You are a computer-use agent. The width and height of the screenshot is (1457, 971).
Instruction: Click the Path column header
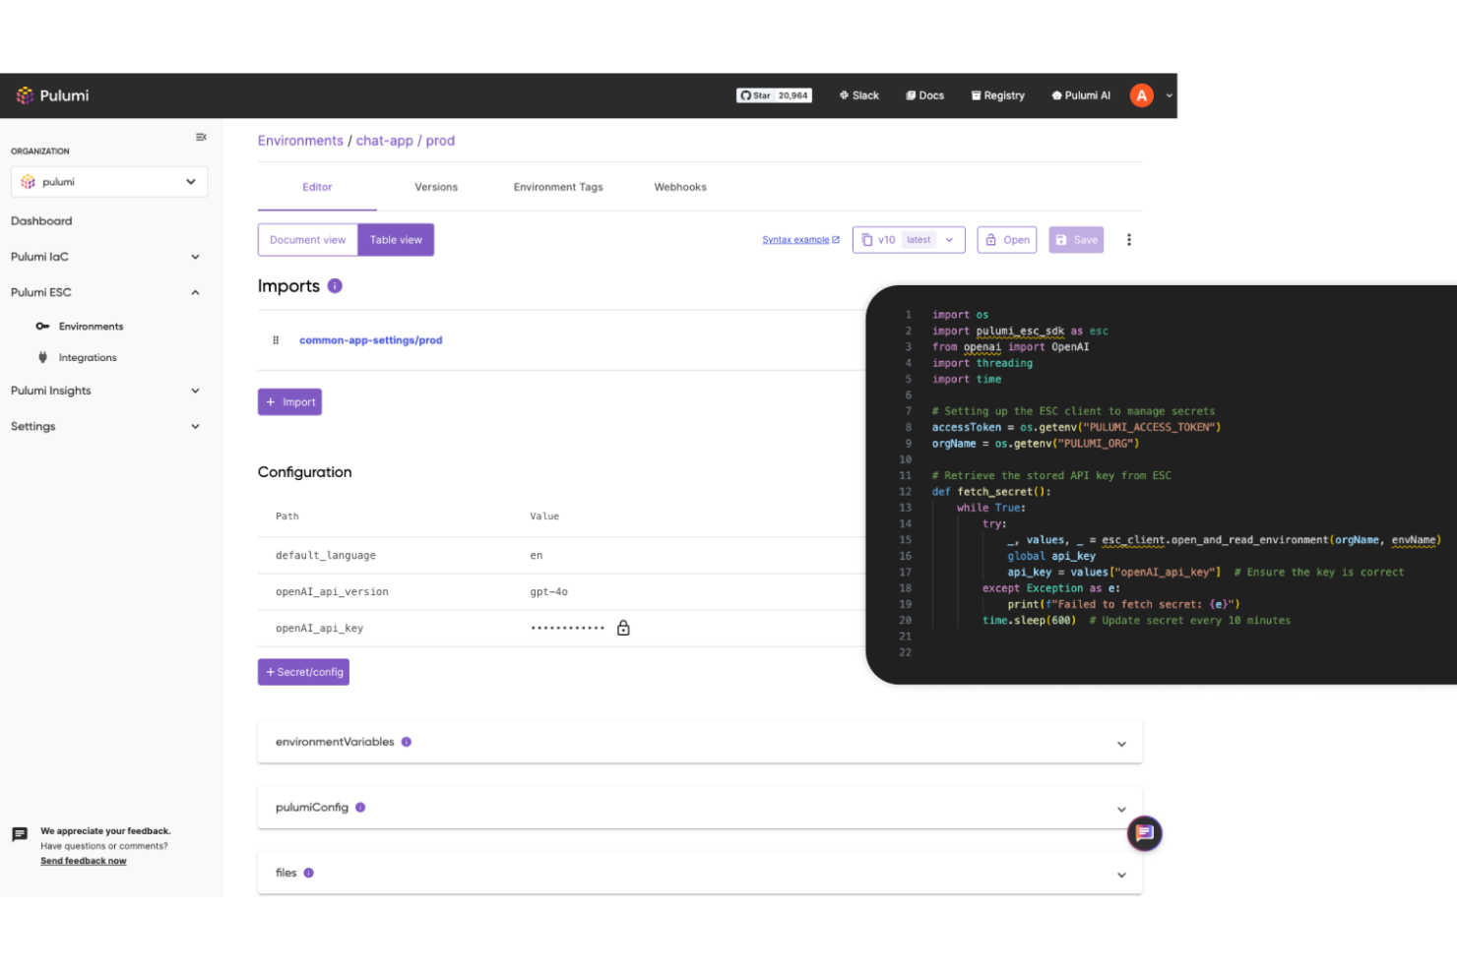click(287, 516)
